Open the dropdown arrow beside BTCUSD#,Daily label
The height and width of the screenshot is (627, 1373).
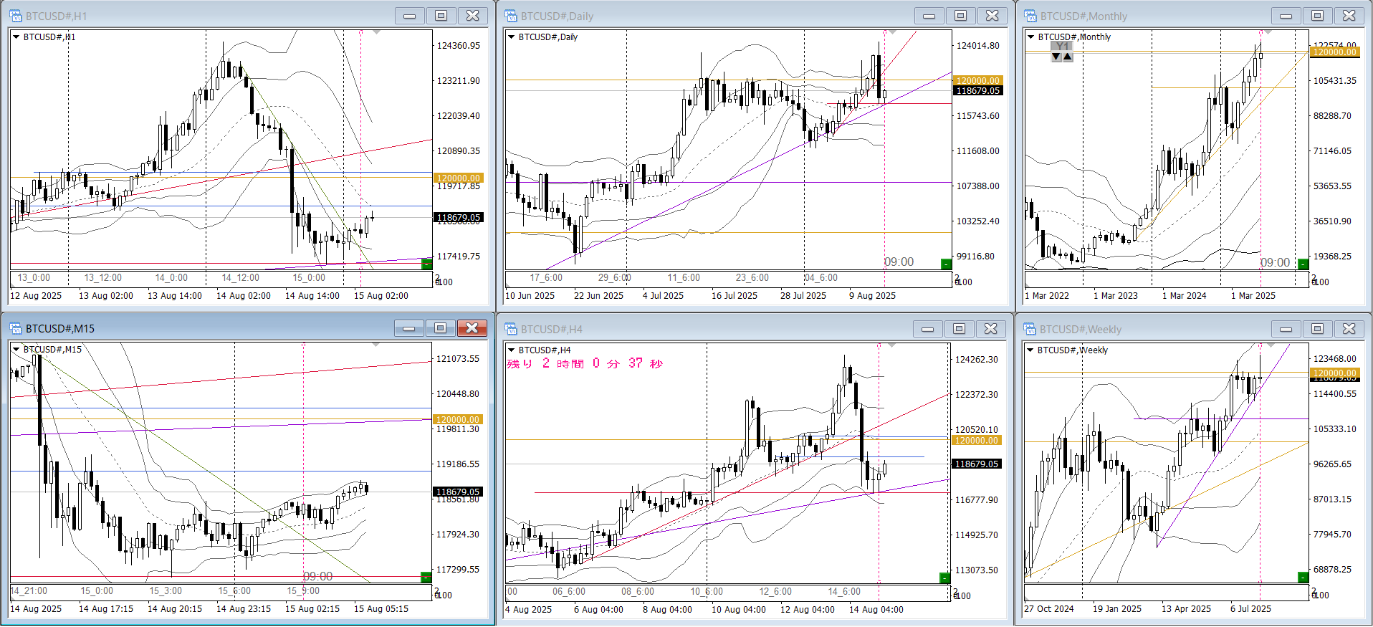tap(512, 37)
